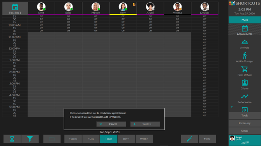Go to next day with Day >
This screenshot has height=146, width=261.
(127, 139)
